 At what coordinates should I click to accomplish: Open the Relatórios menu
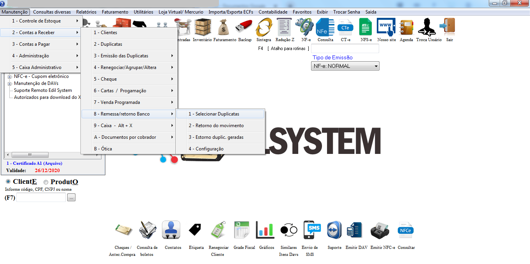86,12
